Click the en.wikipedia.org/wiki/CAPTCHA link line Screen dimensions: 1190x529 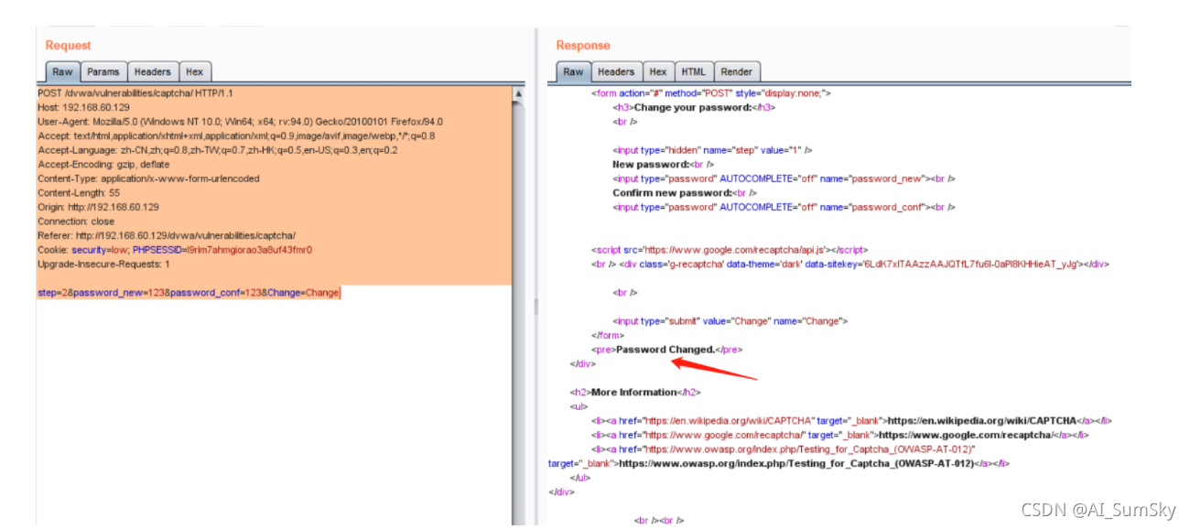tap(851, 420)
